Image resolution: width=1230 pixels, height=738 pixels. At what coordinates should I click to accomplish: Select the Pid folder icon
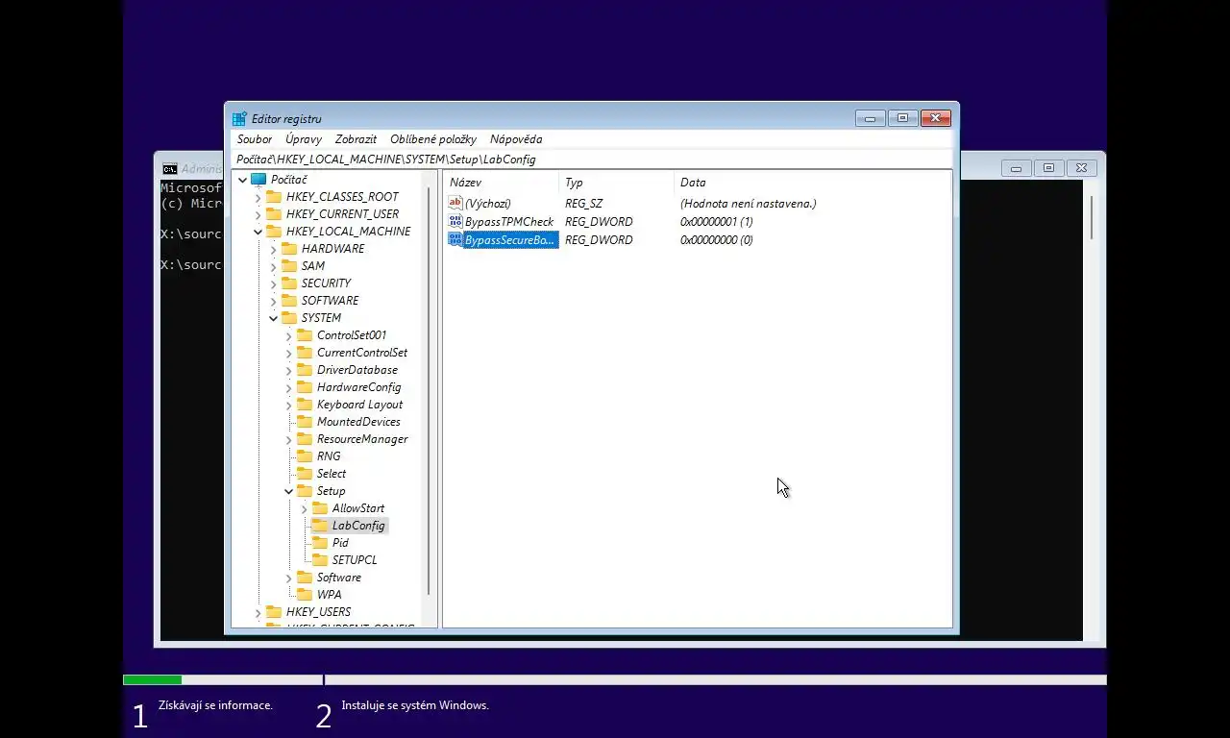pyautogui.click(x=320, y=543)
